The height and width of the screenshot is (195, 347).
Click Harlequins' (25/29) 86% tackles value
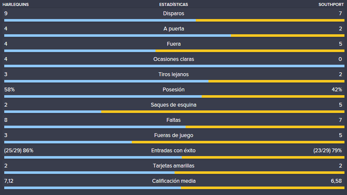tap(19, 151)
